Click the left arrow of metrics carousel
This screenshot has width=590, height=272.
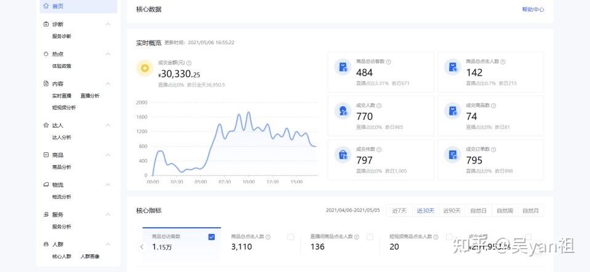pos(142,247)
